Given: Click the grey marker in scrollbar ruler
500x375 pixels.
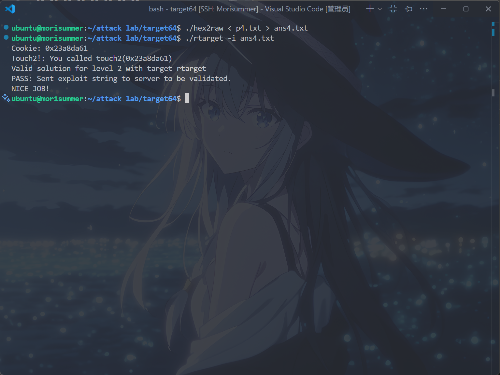Looking at the screenshot, I should click(x=493, y=93).
